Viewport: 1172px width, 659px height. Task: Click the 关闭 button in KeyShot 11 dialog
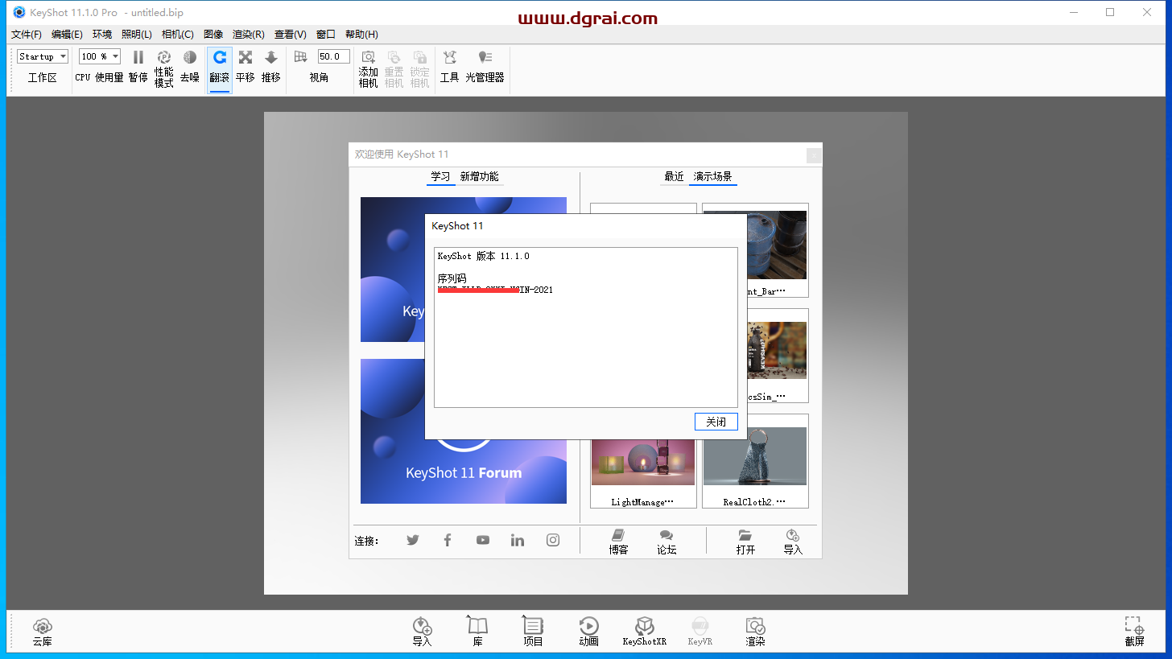[x=716, y=421]
